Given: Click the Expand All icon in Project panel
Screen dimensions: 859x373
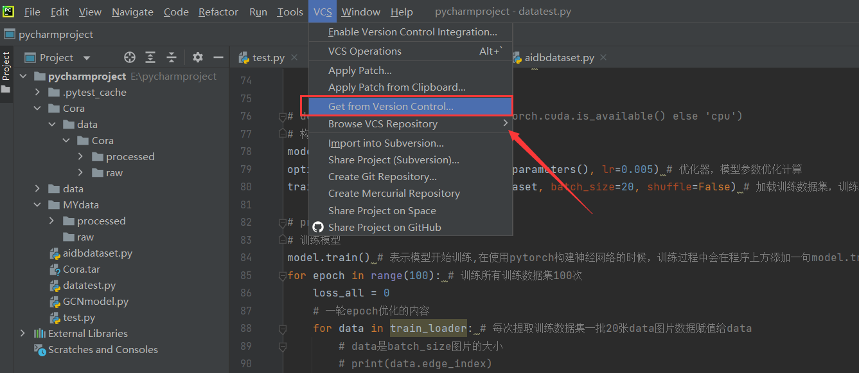Looking at the screenshot, I should (150, 57).
